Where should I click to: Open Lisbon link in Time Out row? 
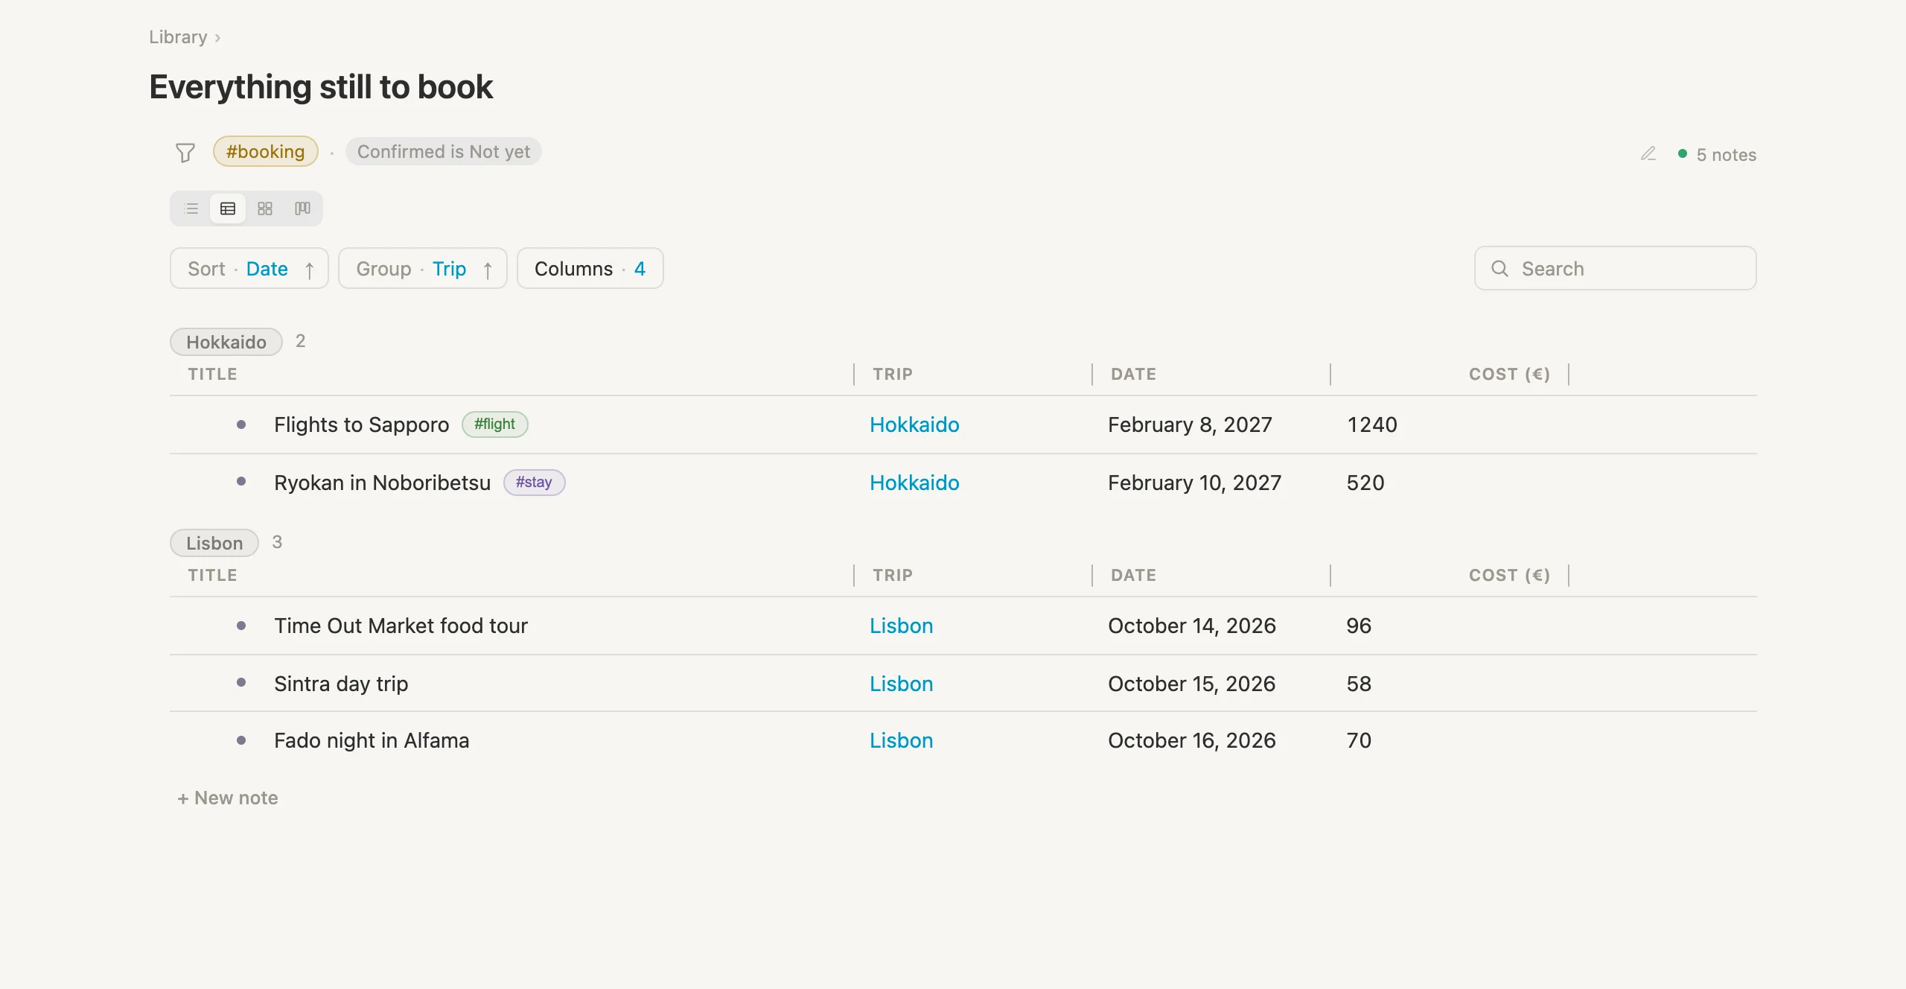pos(901,626)
